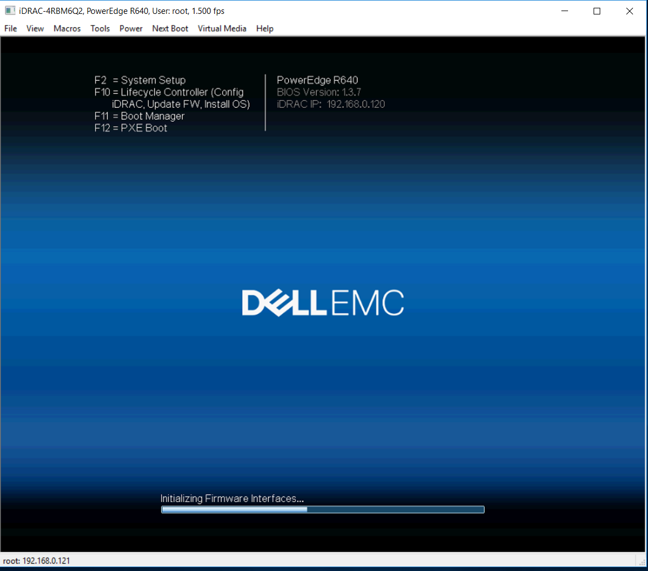Click the F2 System Setup prompt text

pos(139,80)
